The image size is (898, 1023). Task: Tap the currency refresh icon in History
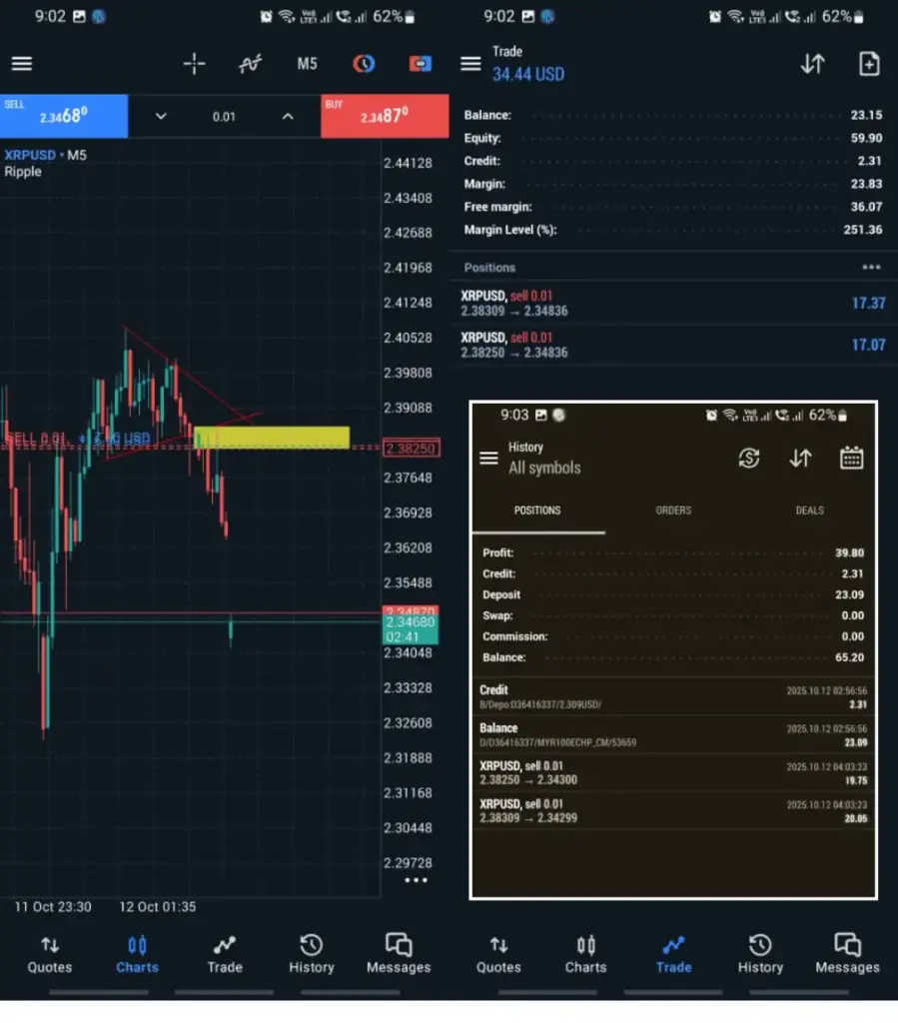click(x=748, y=458)
